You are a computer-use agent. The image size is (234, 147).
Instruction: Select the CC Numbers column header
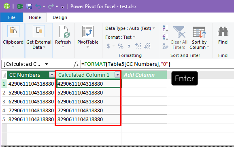click(x=28, y=75)
